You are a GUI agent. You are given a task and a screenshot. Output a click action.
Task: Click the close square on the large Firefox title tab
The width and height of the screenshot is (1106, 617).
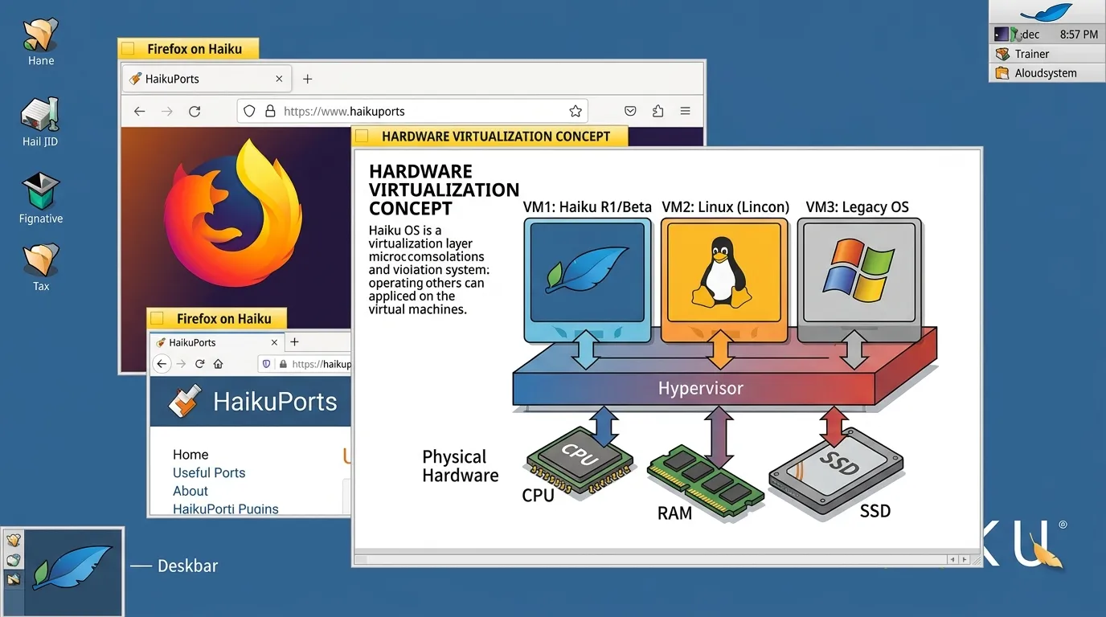coord(128,49)
